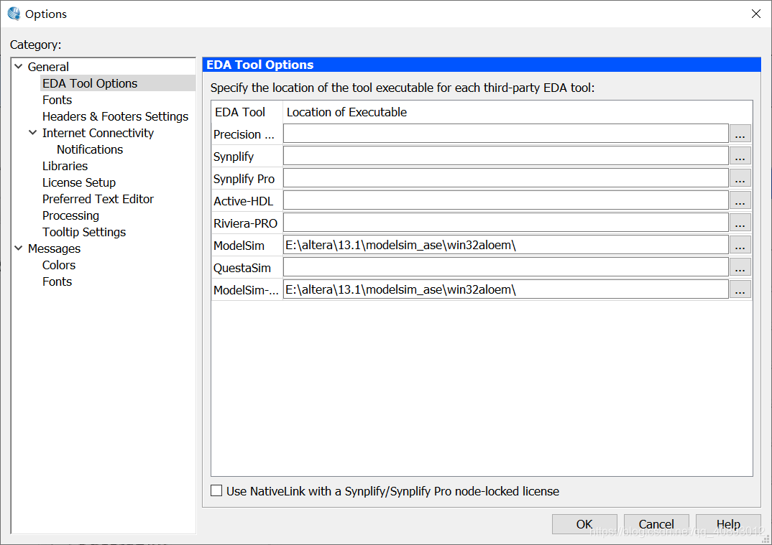Browse for the Riviera-PRO executable
Image resolution: width=772 pixels, height=545 pixels.
pos(740,222)
